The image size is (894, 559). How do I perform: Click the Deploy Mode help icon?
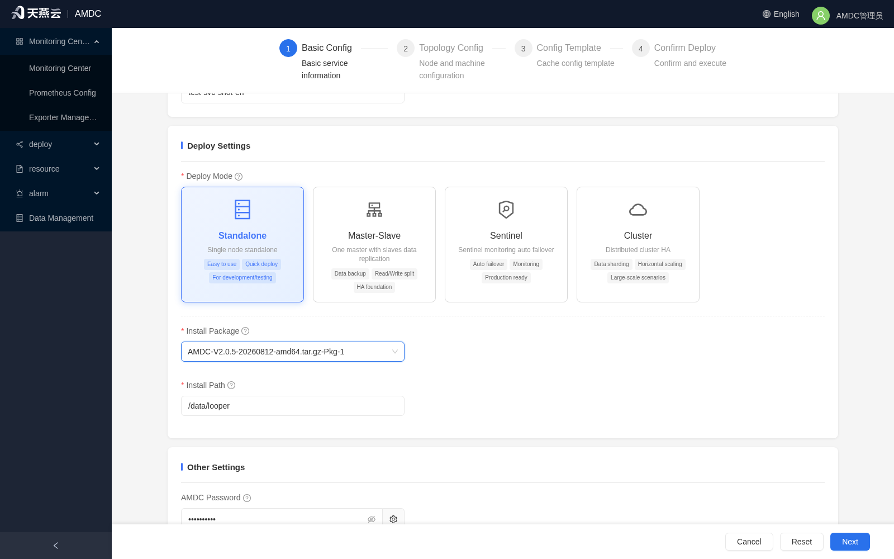pyautogui.click(x=239, y=177)
